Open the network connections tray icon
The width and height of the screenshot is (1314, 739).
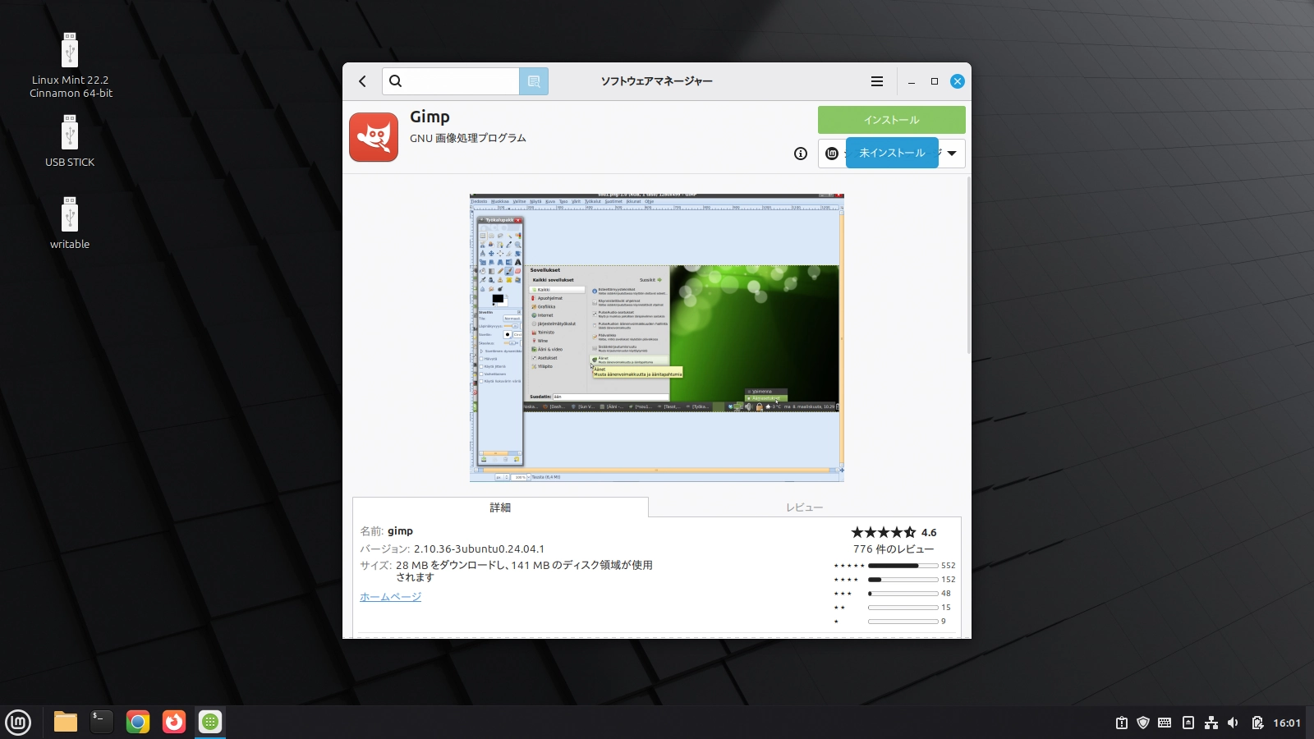coord(1211,723)
